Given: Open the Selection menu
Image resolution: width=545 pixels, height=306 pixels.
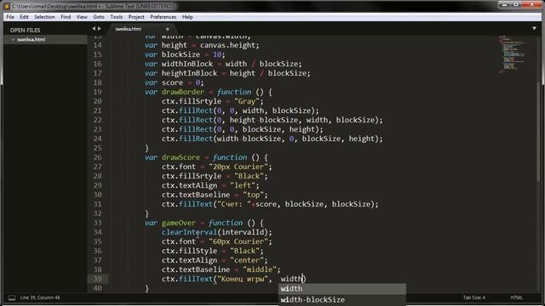Looking at the screenshot, I should 44,17.
